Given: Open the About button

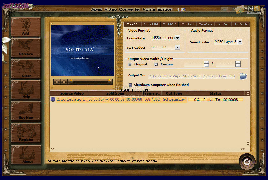Looking at the screenshot, I should coord(26,155).
